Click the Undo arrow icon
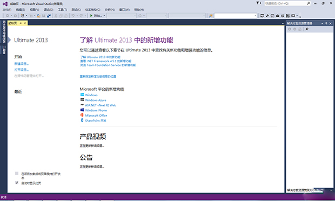 pyautogui.click(x=73, y=16)
